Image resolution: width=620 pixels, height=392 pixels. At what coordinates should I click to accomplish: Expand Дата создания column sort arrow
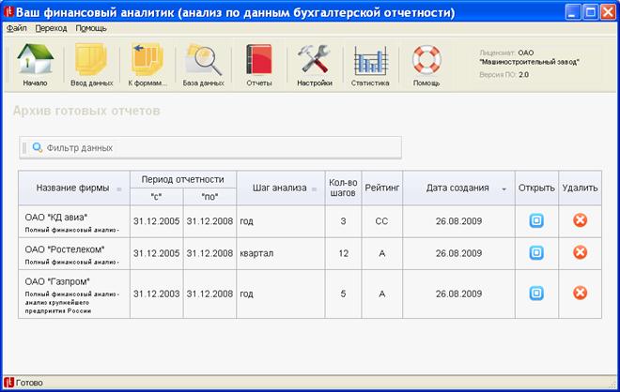pos(504,188)
